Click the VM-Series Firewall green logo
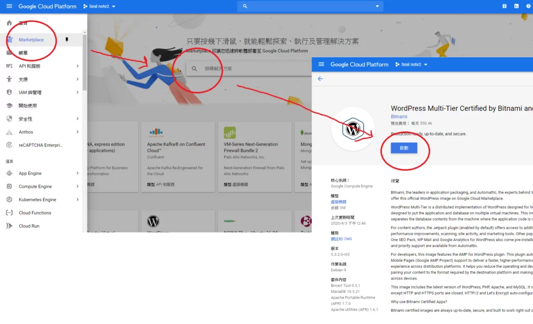Image resolution: width=533 pixels, height=324 pixels. click(230, 133)
